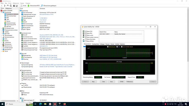Open the Microsoft Windows 10 Pro link
This screenshot has width=189, height=106.
click(x=46, y=14)
